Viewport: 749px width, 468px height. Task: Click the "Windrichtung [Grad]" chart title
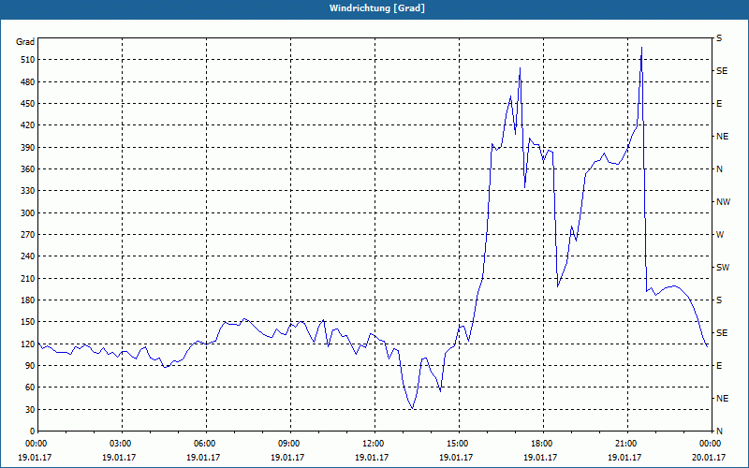pos(377,8)
